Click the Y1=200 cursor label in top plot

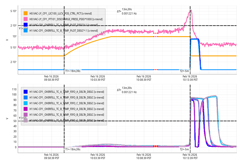[23, 28]
